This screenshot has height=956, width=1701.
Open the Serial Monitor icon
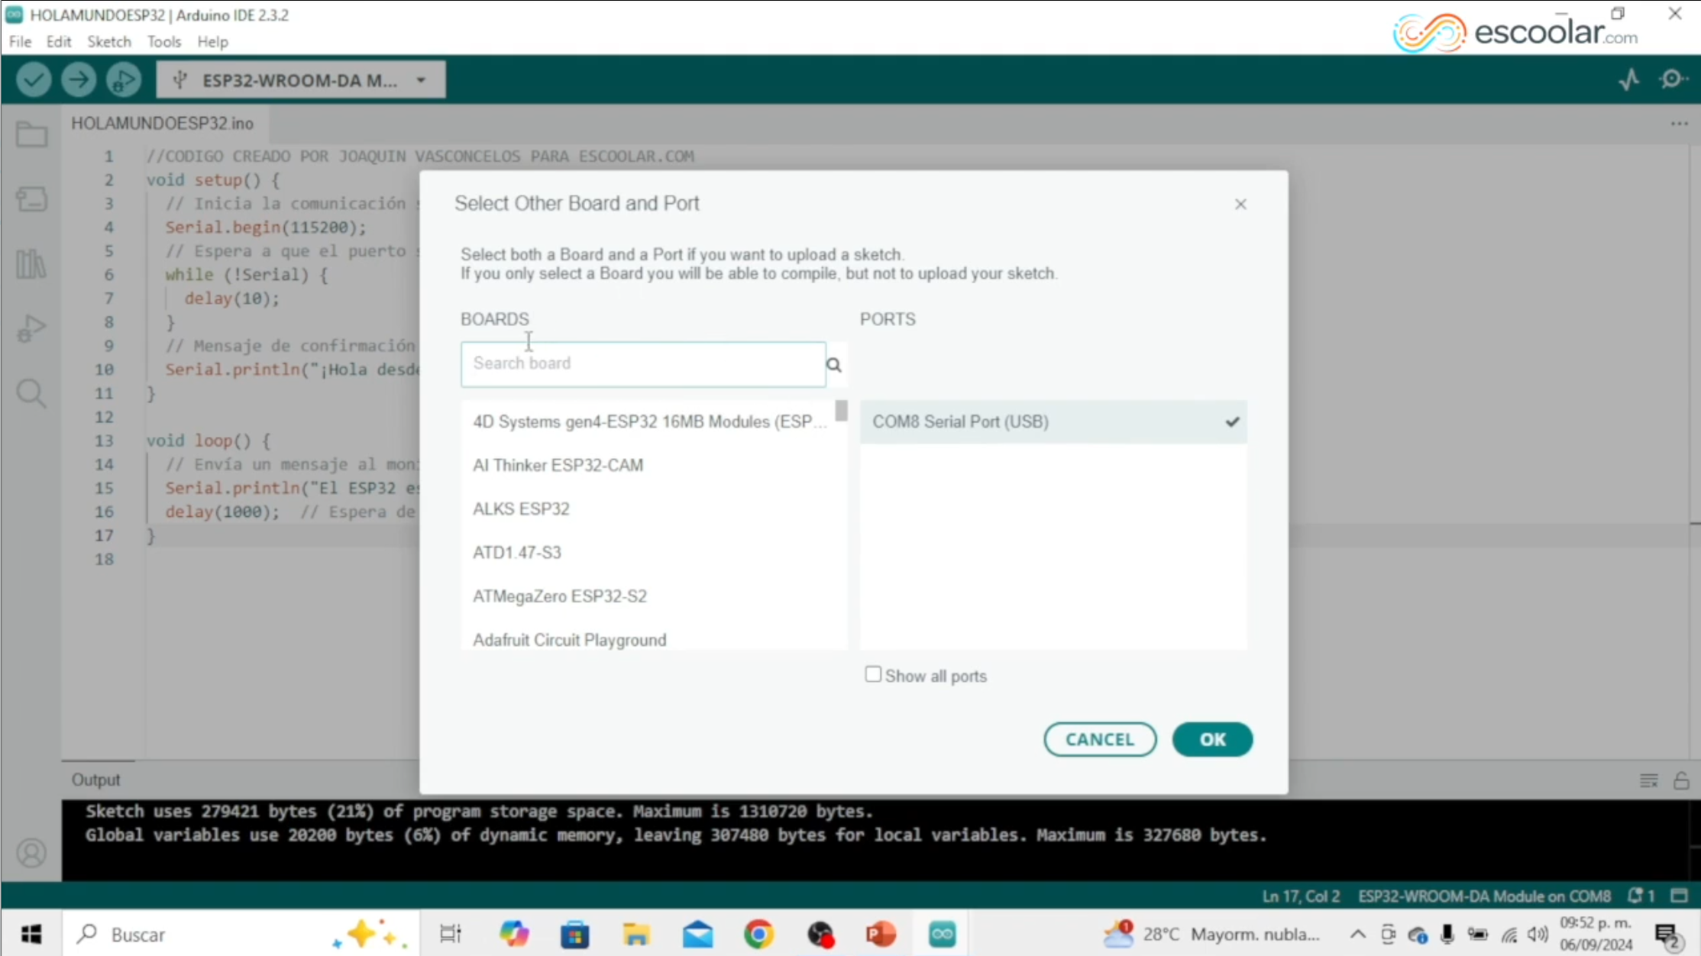(1673, 79)
